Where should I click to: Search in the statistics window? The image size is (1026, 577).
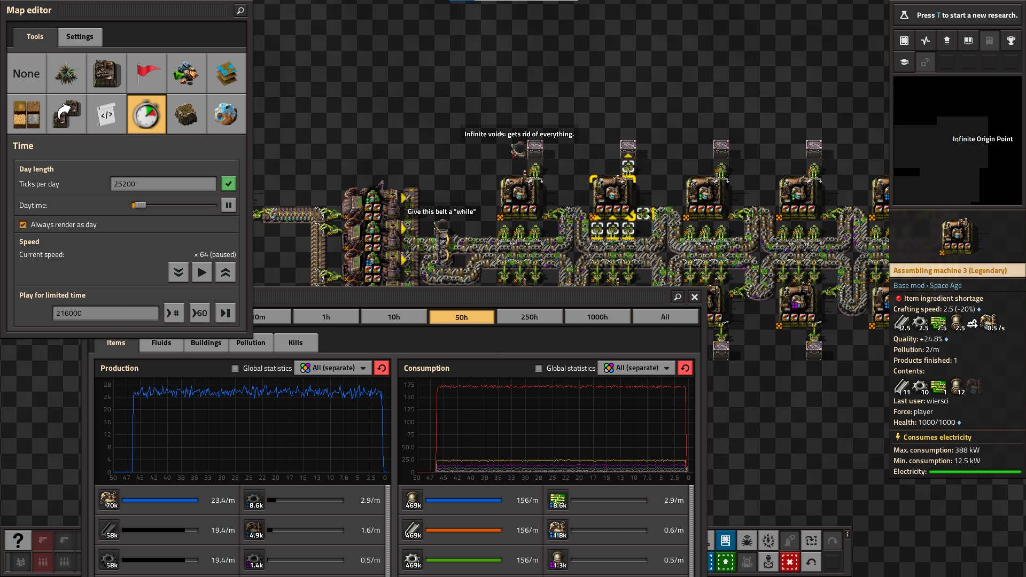point(678,297)
